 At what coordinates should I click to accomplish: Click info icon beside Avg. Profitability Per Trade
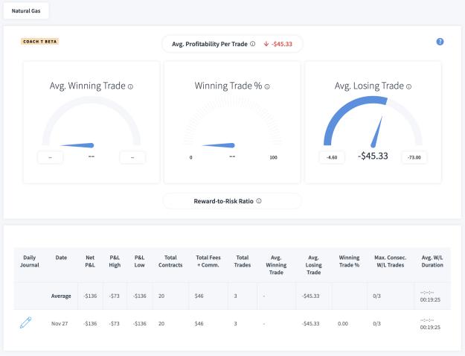click(x=253, y=44)
